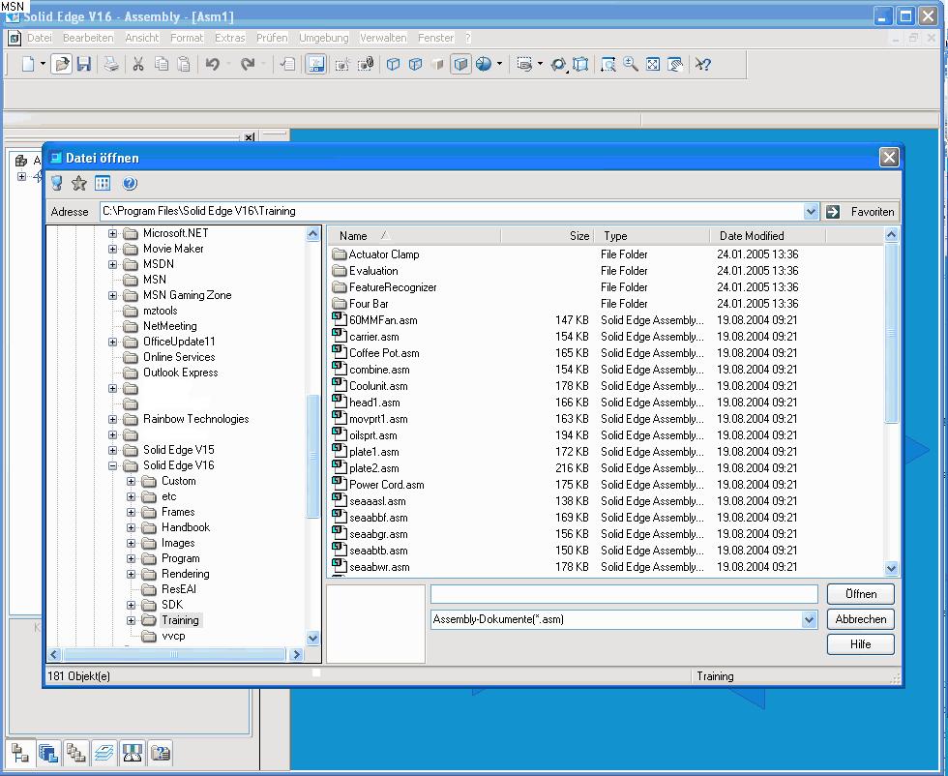Viewport: 948px width, 776px height.
Task: Select the Handbook folder in tree
Action: coord(185,527)
